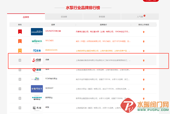The width and height of the screenshot is (170, 114).
Task: Open the 熊猫 panda logo image
Action: point(37,108)
